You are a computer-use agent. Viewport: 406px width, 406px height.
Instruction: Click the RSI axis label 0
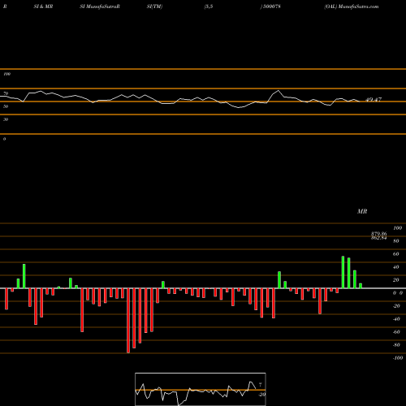pyautogui.click(x=4, y=139)
